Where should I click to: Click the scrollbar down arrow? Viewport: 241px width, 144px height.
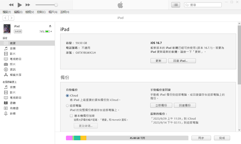(x=239, y=130)
